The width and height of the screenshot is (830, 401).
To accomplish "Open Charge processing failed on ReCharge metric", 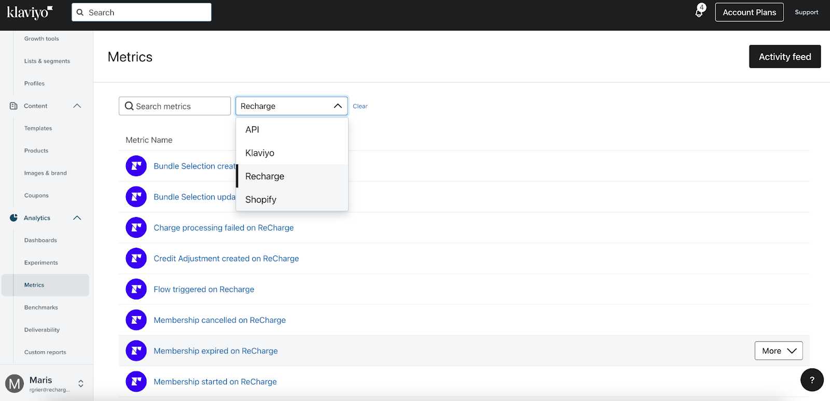I will point(224,227).
